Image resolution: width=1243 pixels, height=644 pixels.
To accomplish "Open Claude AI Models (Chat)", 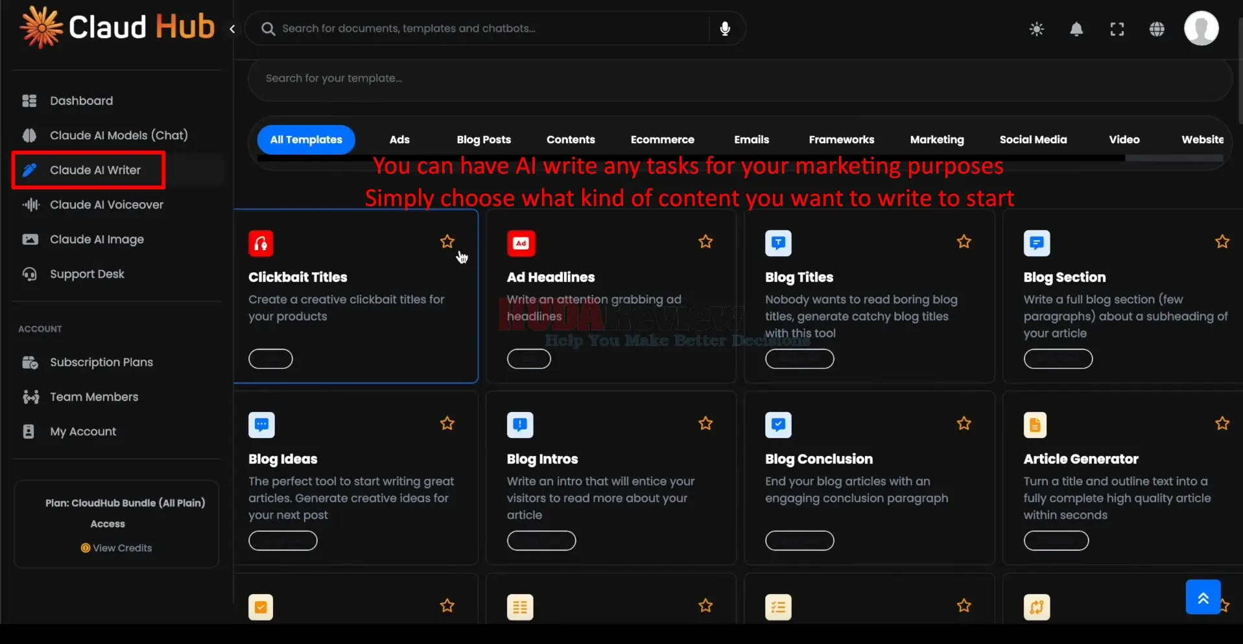I will click(x=119, y=135).
